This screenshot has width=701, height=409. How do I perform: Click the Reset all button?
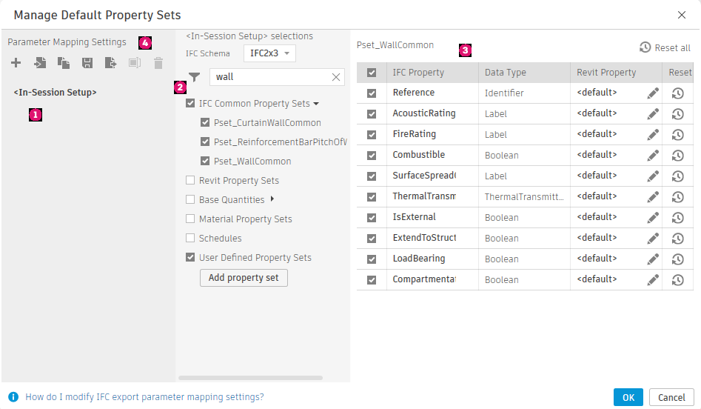tap(665, 47)
